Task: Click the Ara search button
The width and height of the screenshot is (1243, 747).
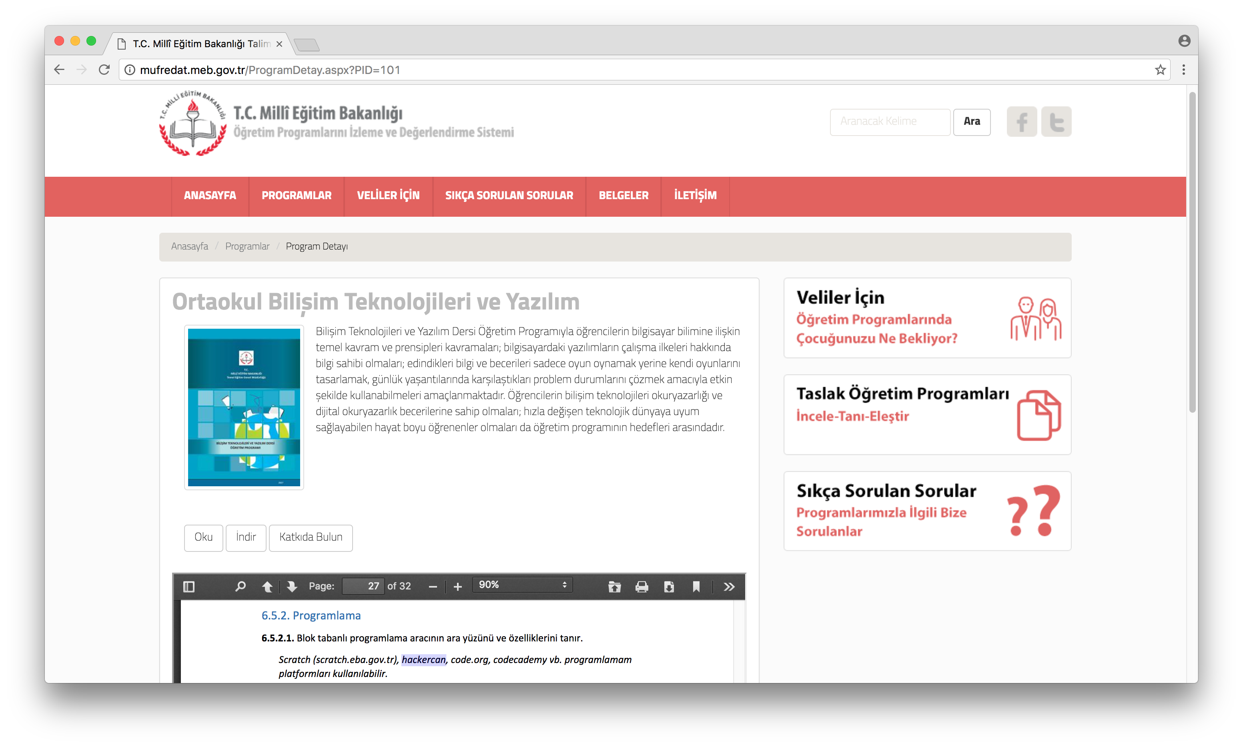Action: point(972,121)
